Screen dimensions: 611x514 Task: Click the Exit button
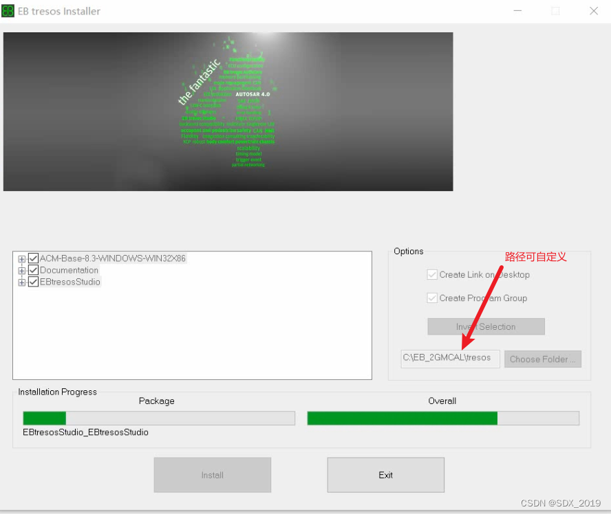385,475
